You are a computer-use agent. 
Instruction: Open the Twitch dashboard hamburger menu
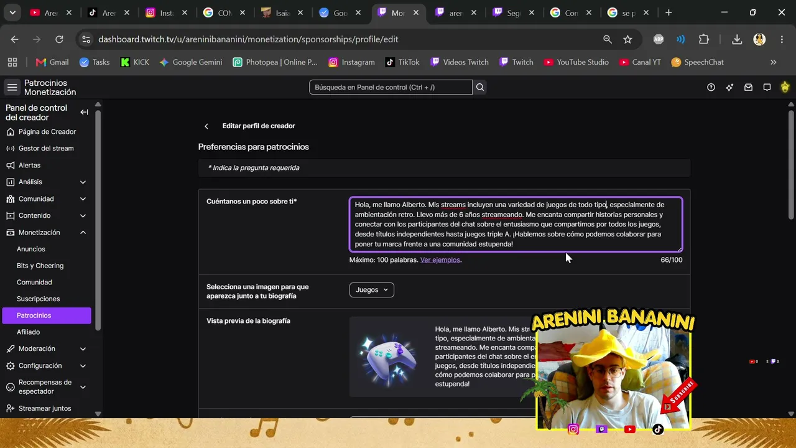click(x=12, y=87)
